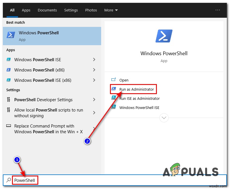Expand the Windows PowerShell (x86) result chevron
Image resolution: width=230 pixels, height=189 pixels.
94,70
